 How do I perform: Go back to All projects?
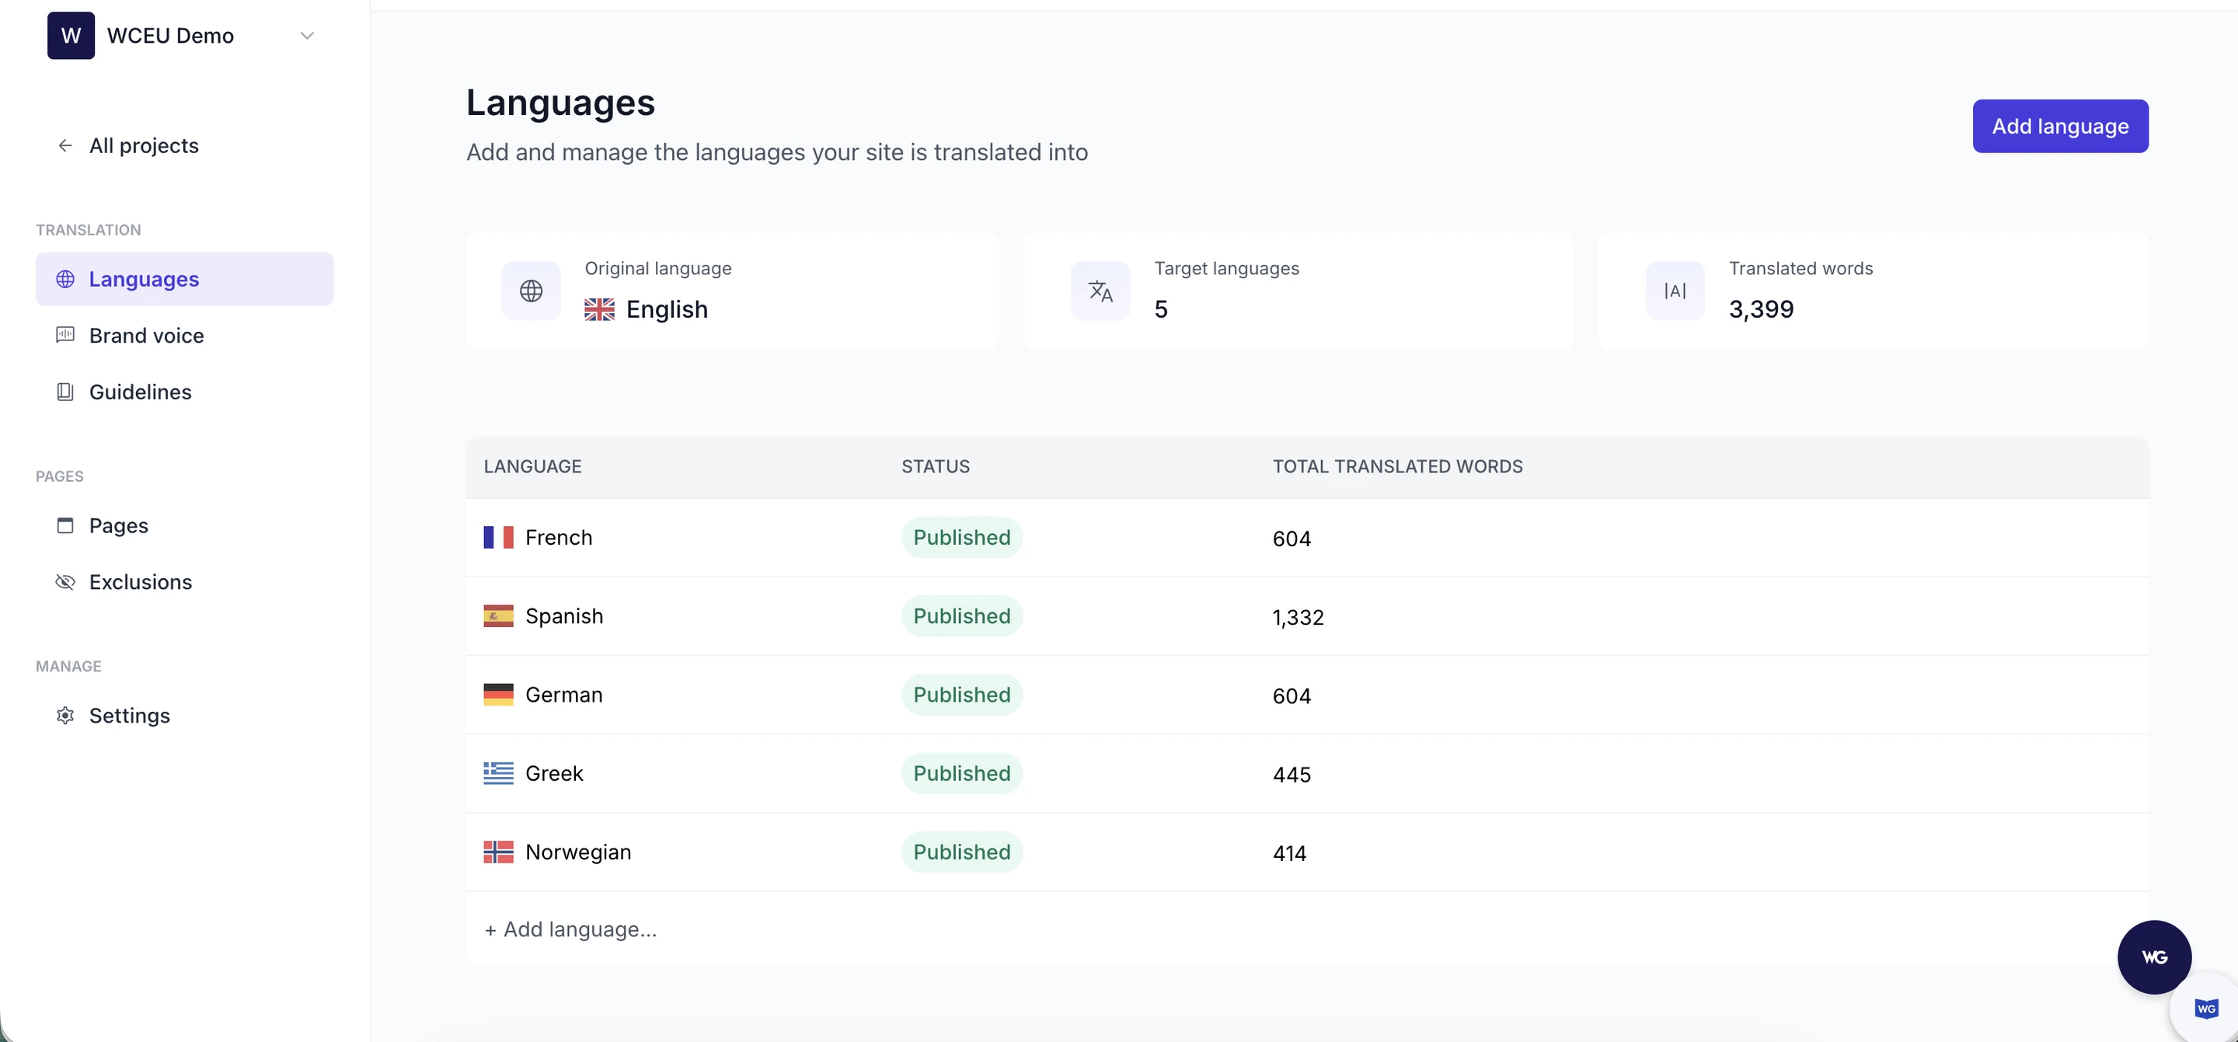(143, 145)
